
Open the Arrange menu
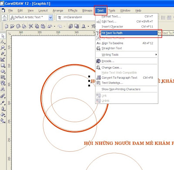click(x=58, y=10)
